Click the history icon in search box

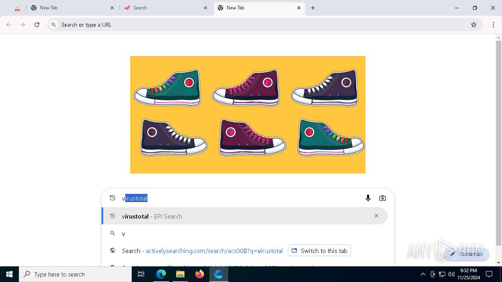[x=113, y=198]
